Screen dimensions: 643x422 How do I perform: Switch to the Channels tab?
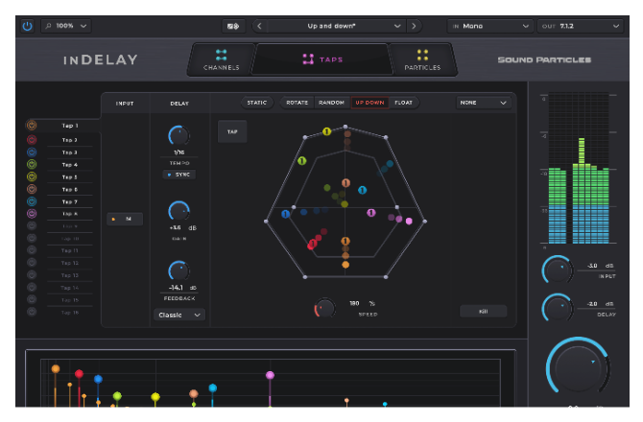click(222, 60)
